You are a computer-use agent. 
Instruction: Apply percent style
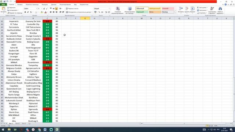pyautogui.click(x=99, y=12)
